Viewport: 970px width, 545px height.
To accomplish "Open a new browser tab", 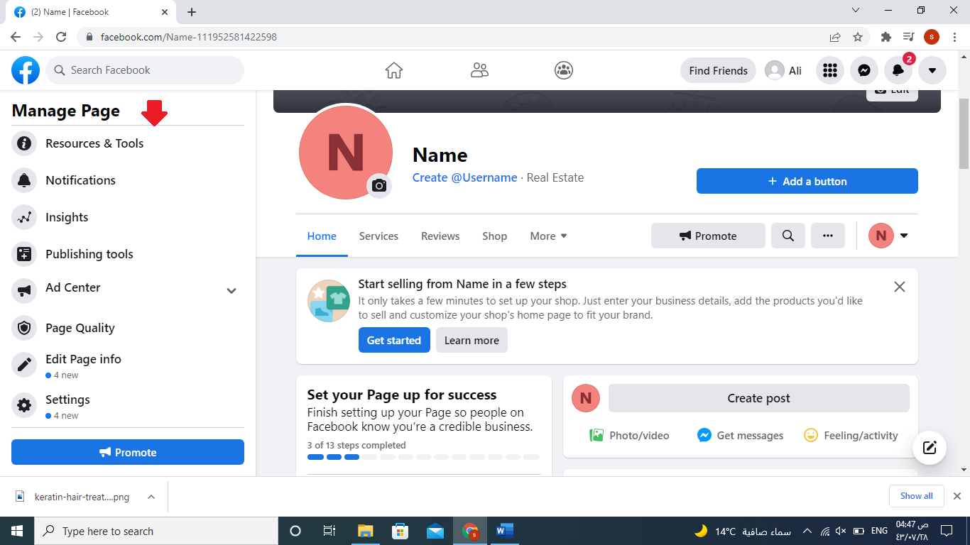I will point(192,12).
